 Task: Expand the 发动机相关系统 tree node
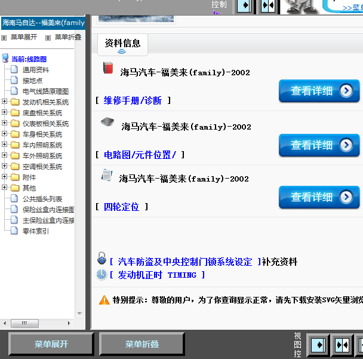pos(4,102)
